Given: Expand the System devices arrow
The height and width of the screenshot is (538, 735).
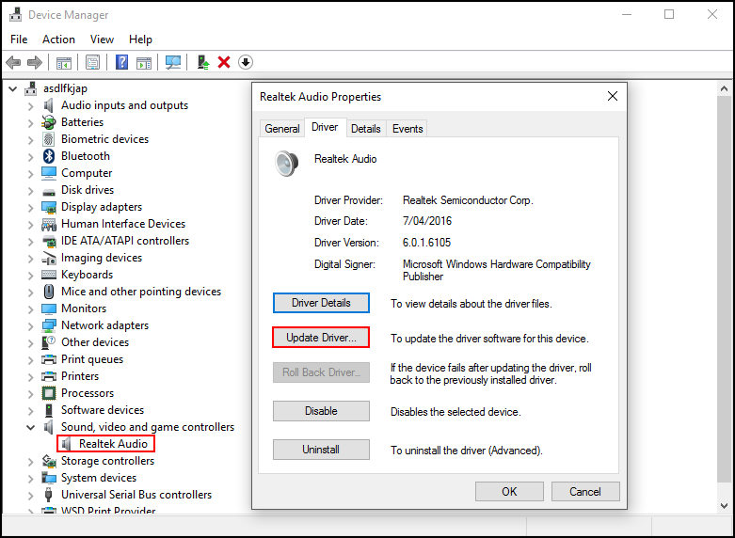Looking at the screenshot, I should click(x=30, y=479).
